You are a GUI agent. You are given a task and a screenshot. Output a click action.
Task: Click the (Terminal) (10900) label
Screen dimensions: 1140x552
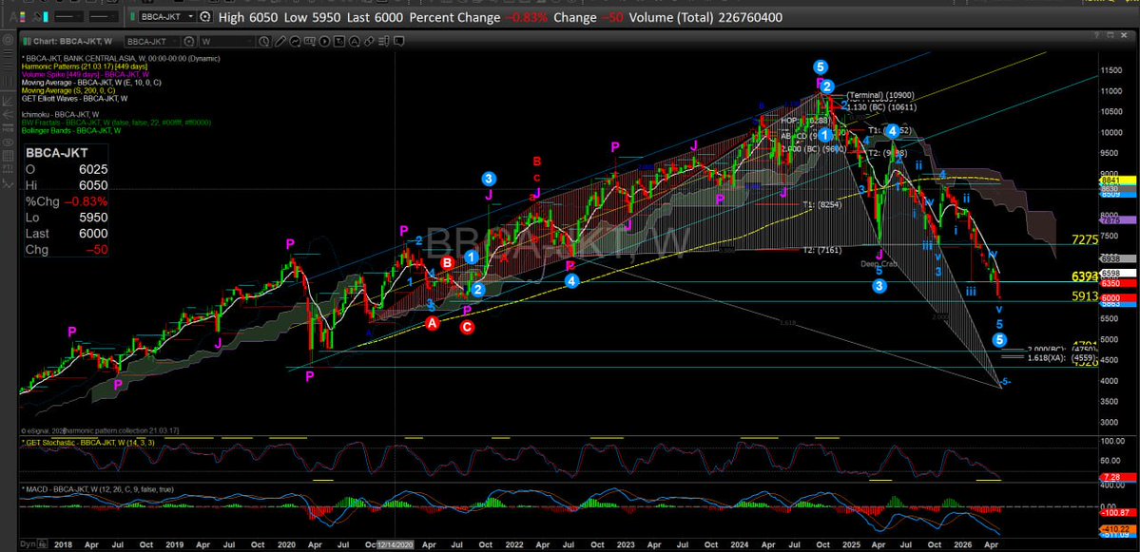880,95
